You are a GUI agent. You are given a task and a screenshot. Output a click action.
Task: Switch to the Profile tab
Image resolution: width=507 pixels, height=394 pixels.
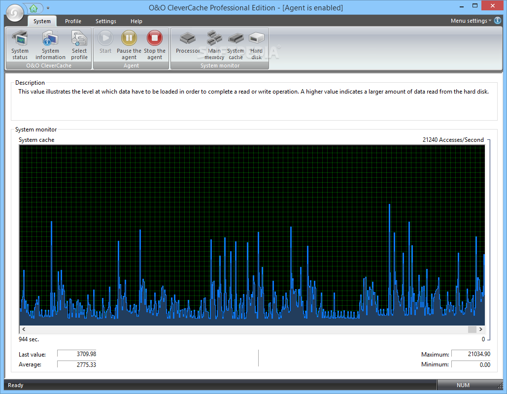point(73,21)
